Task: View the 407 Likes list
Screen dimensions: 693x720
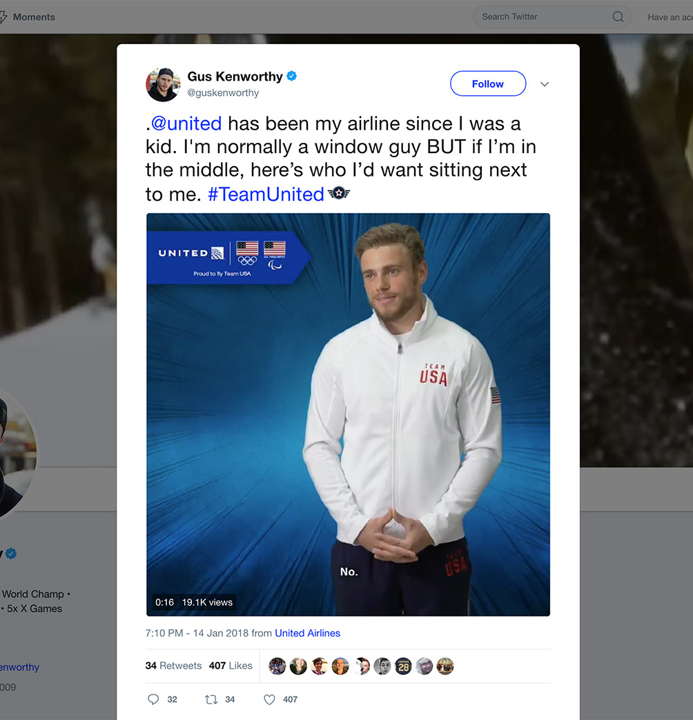Action: (x=231, y=666)
